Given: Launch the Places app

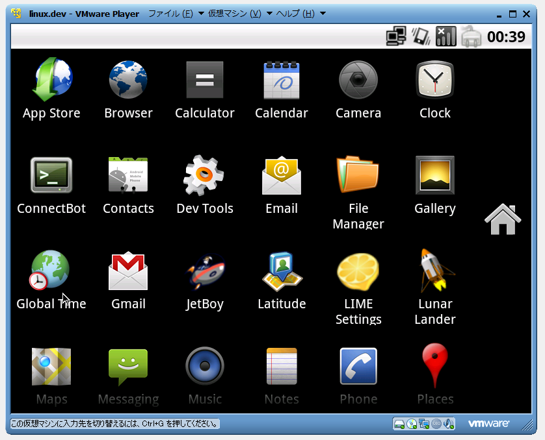Looking at the screenshot, I should pos(435,365).
